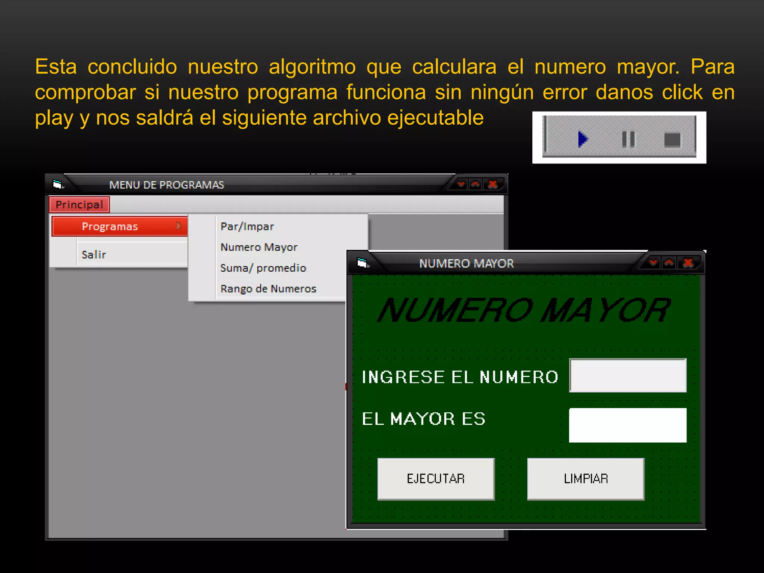Choose Salir from the Principal menu
The height and width of the screenshot is (573, 764).
pos(94,254)
